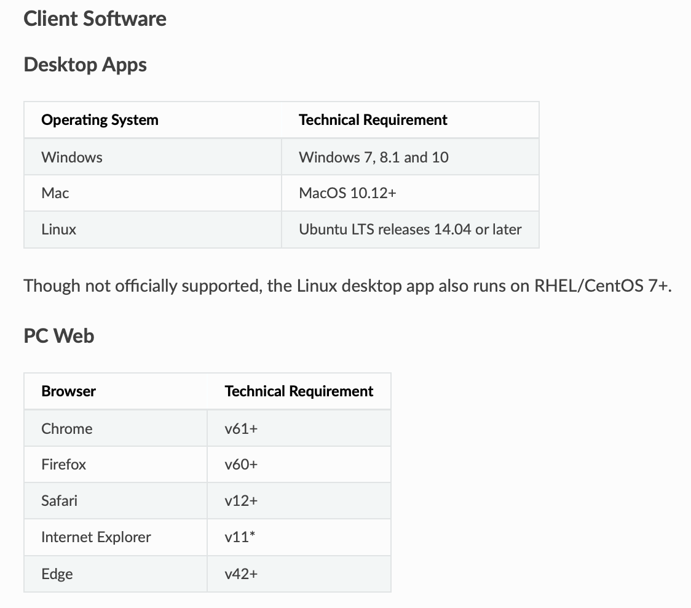Screen dimensions: 691x608
Task: Select the Operating System column header
Action: pyautogui.click(x=152, y=120)
